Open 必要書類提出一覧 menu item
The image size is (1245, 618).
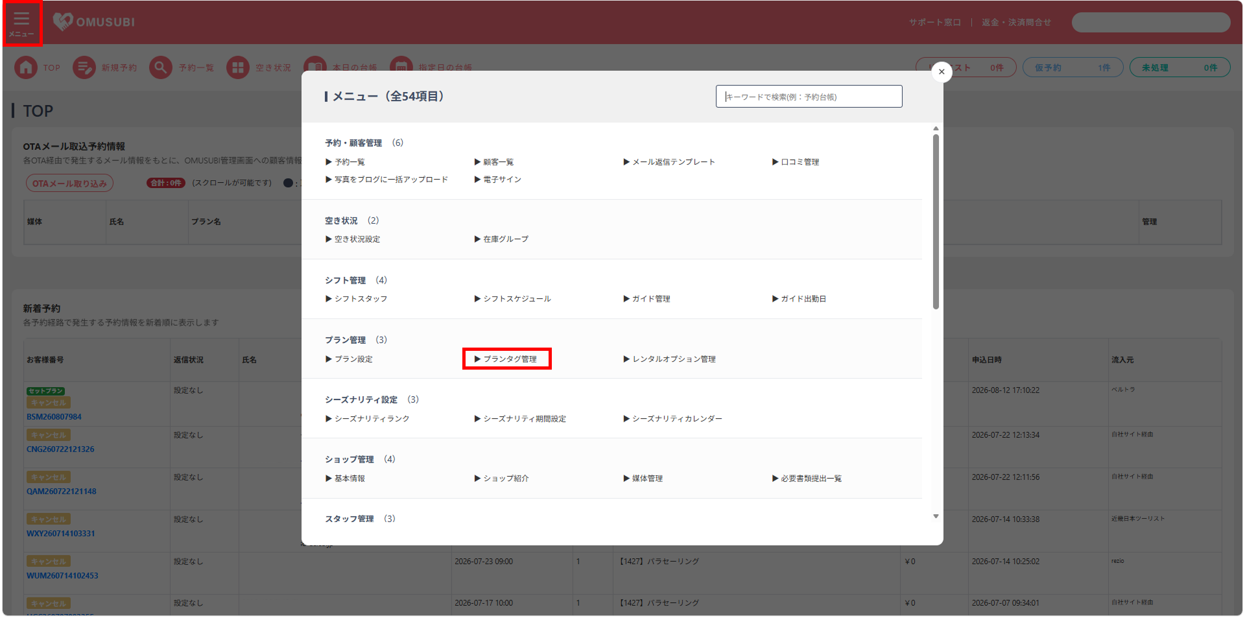point(807,479)
